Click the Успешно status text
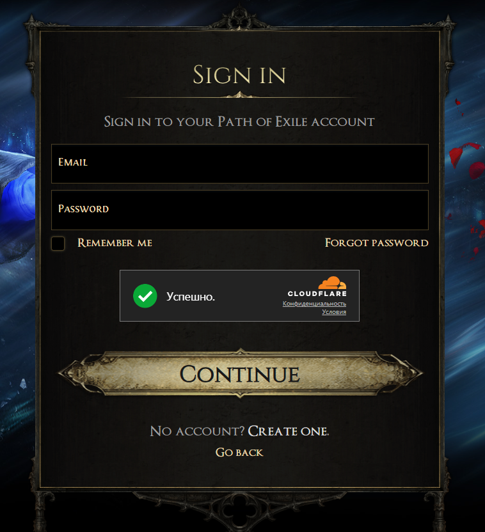Screen dimensions: 485x532 191,297
